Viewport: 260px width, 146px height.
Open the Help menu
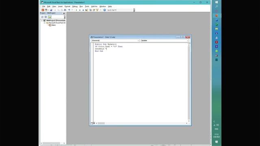tap(110, 6)
